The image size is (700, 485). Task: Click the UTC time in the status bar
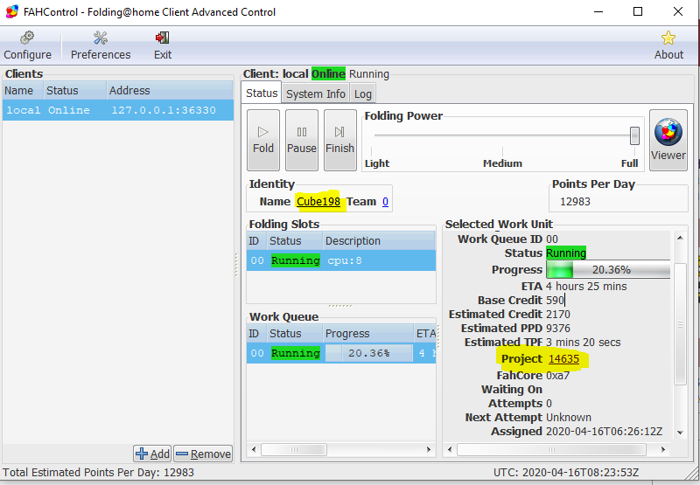565,473
